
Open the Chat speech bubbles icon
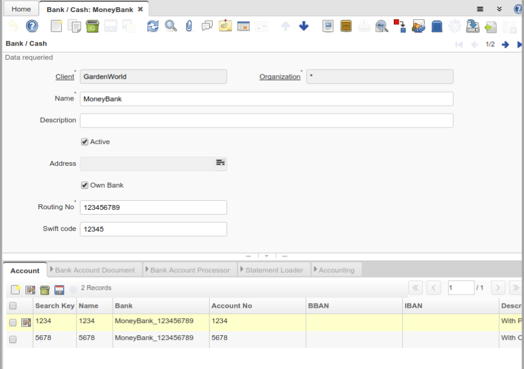[x=207, y=26]
